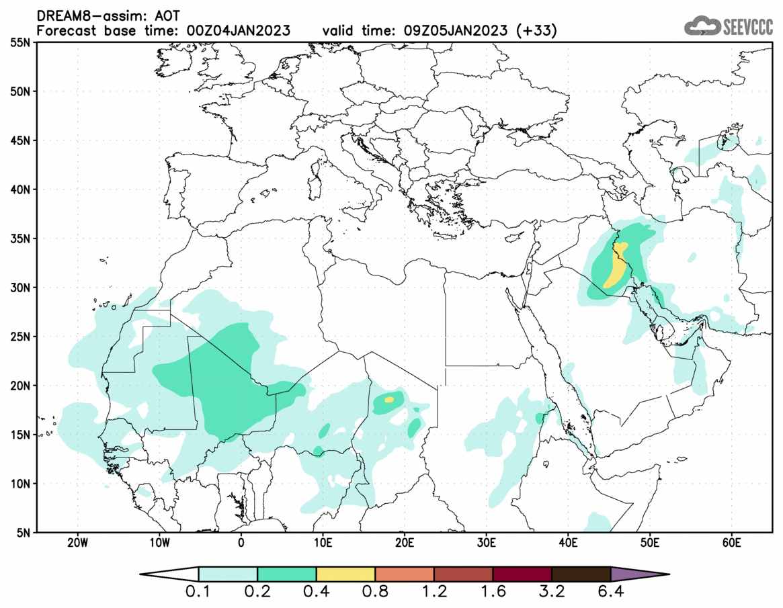Viewport: 783px width, 608px height.
Task: Click the 10W longitude axis label
Action: tap(160, 543)
